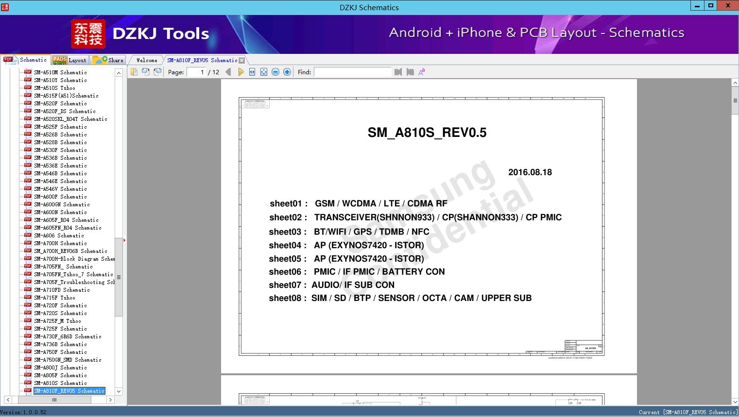Click the page number input box

pyautogui.click(x=196, y=72)
